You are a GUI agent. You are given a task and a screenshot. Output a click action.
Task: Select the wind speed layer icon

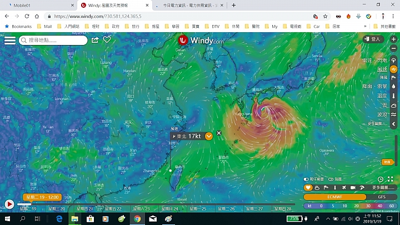[394, 69]
